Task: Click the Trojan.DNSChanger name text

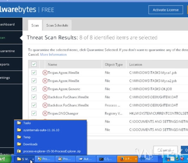Action: pos(63,113)
